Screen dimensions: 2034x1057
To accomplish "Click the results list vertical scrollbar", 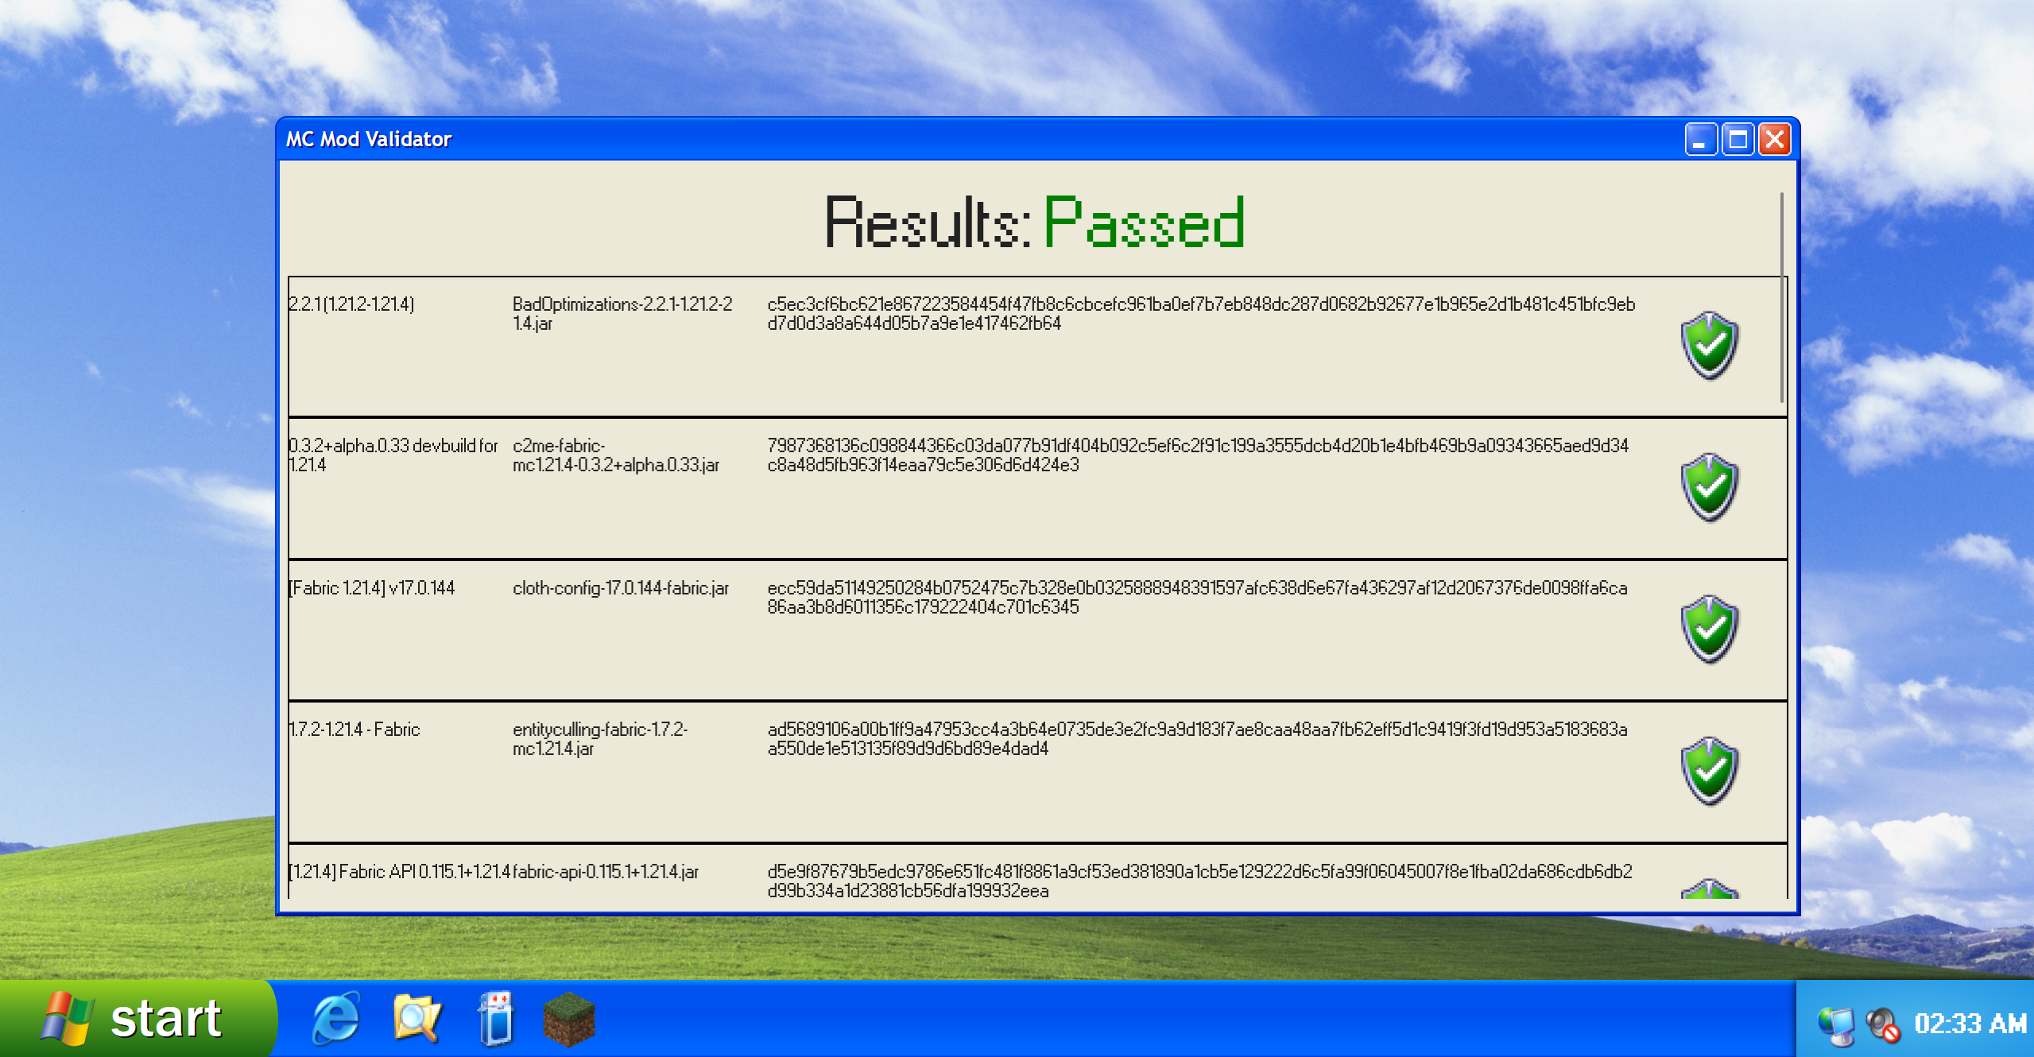I will (x=1781, y=297).
